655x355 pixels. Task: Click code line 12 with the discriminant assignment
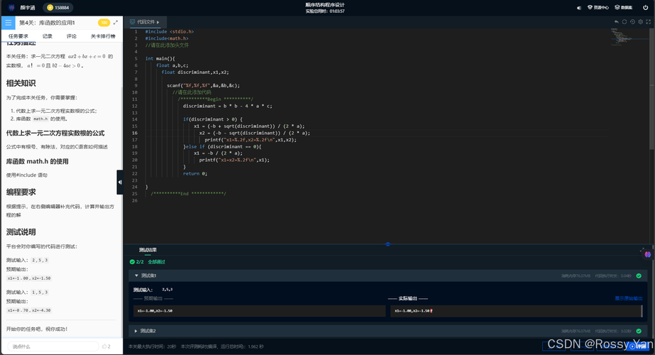click(227, 106)
